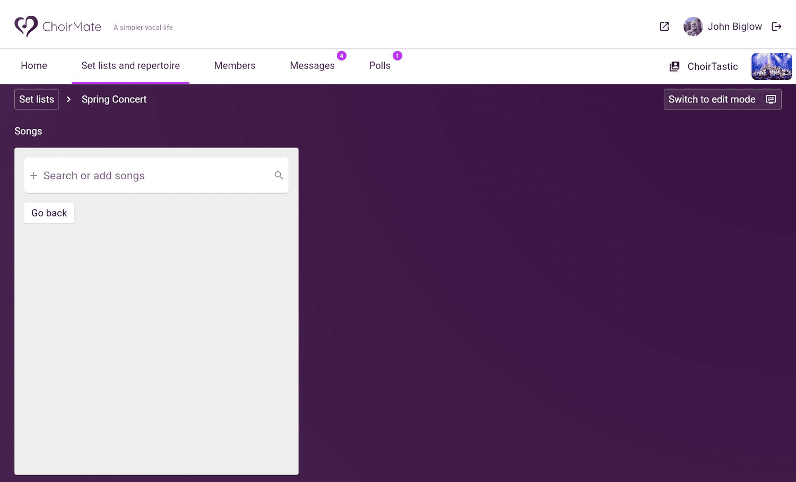Image resolution: width=796 pixels, height=482 pixels.
Task: Open the Messages tab
Action: tap(312, 66)
